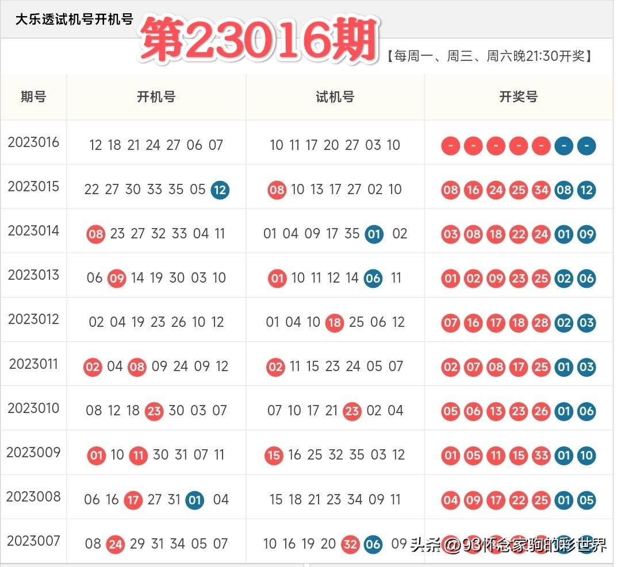Click red ball 11 in row 2023009's 开机号
Screen dimensions: 621x567
(138, 456)
